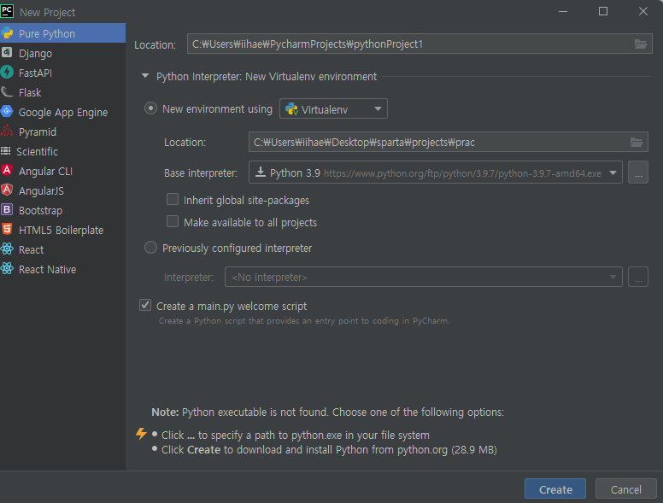The height and width of the screenshot is (503, 663).
Task: Click ... button next to Interpreter field
Action: click(x=638, y=277)
